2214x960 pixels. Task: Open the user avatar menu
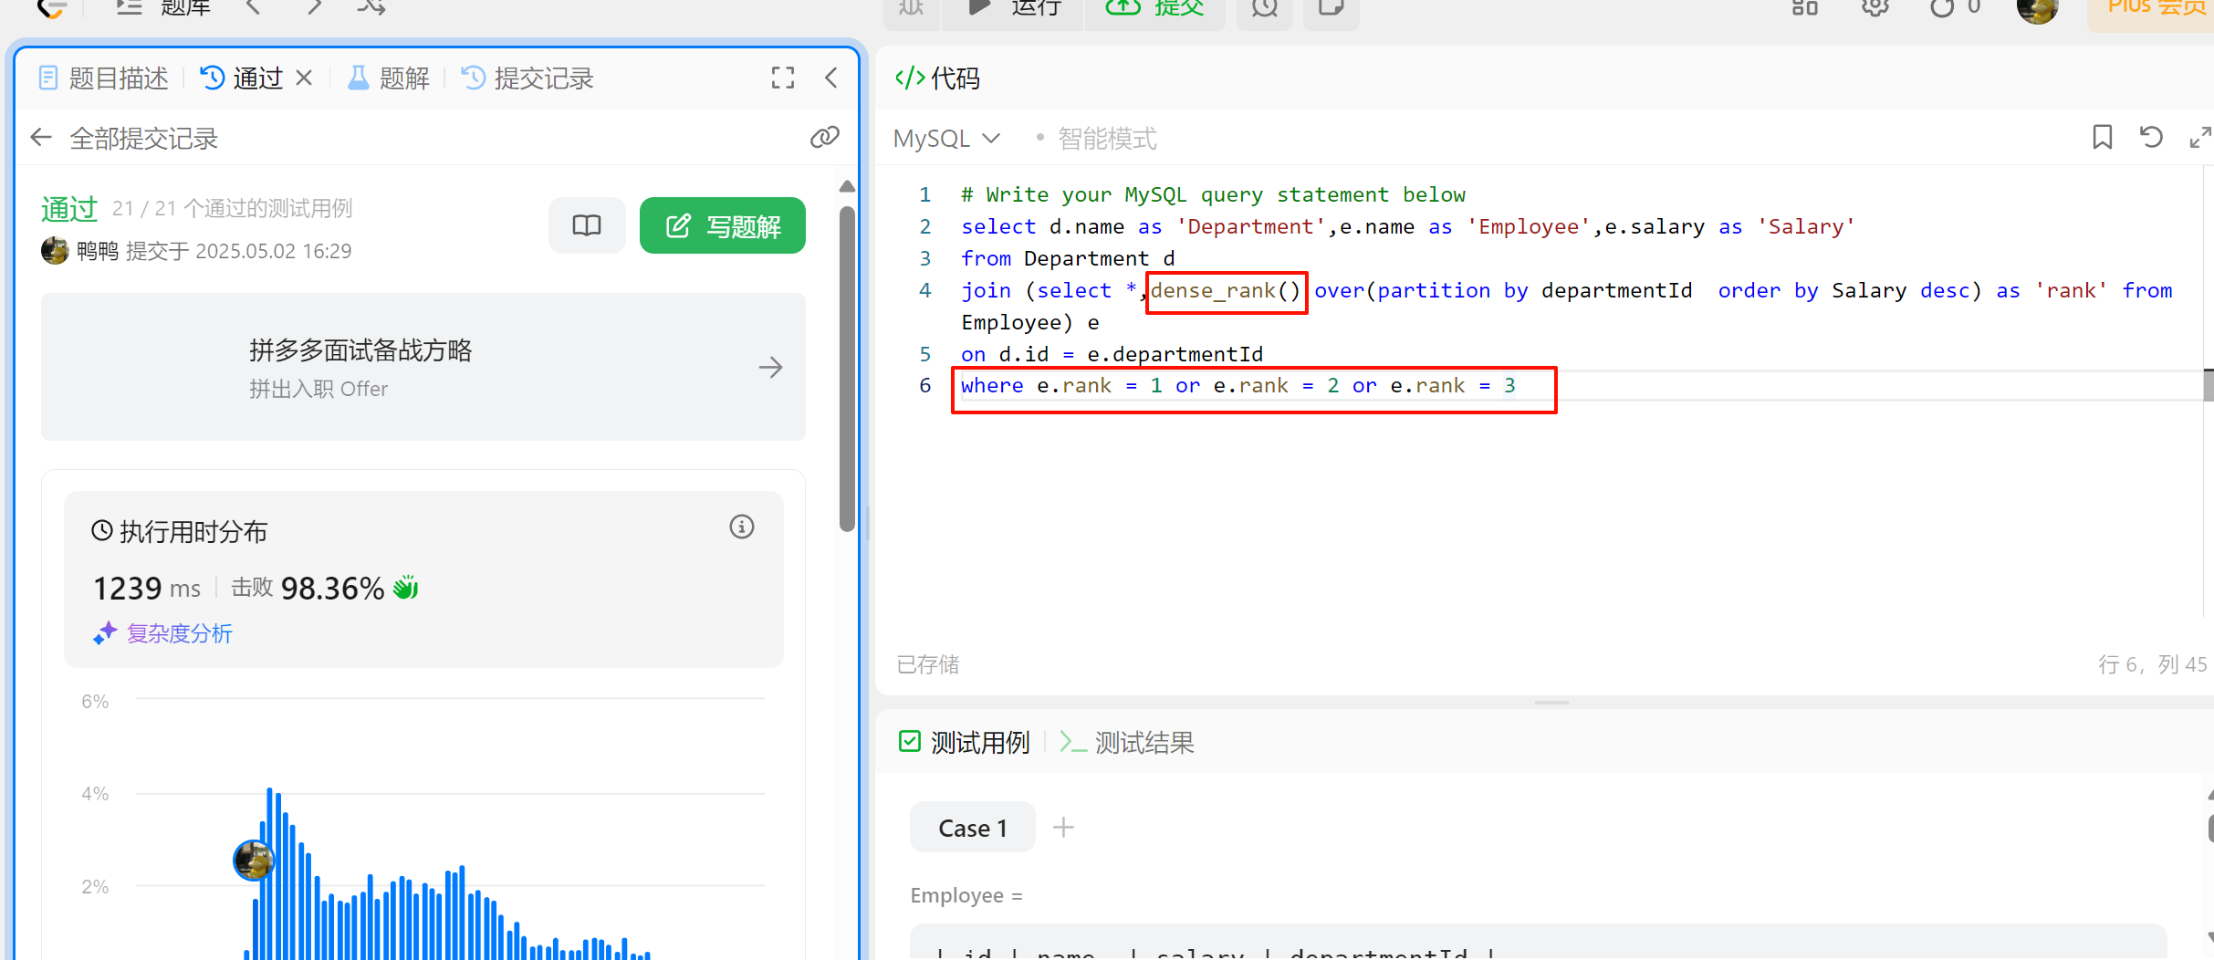[x=2037, y=9]
